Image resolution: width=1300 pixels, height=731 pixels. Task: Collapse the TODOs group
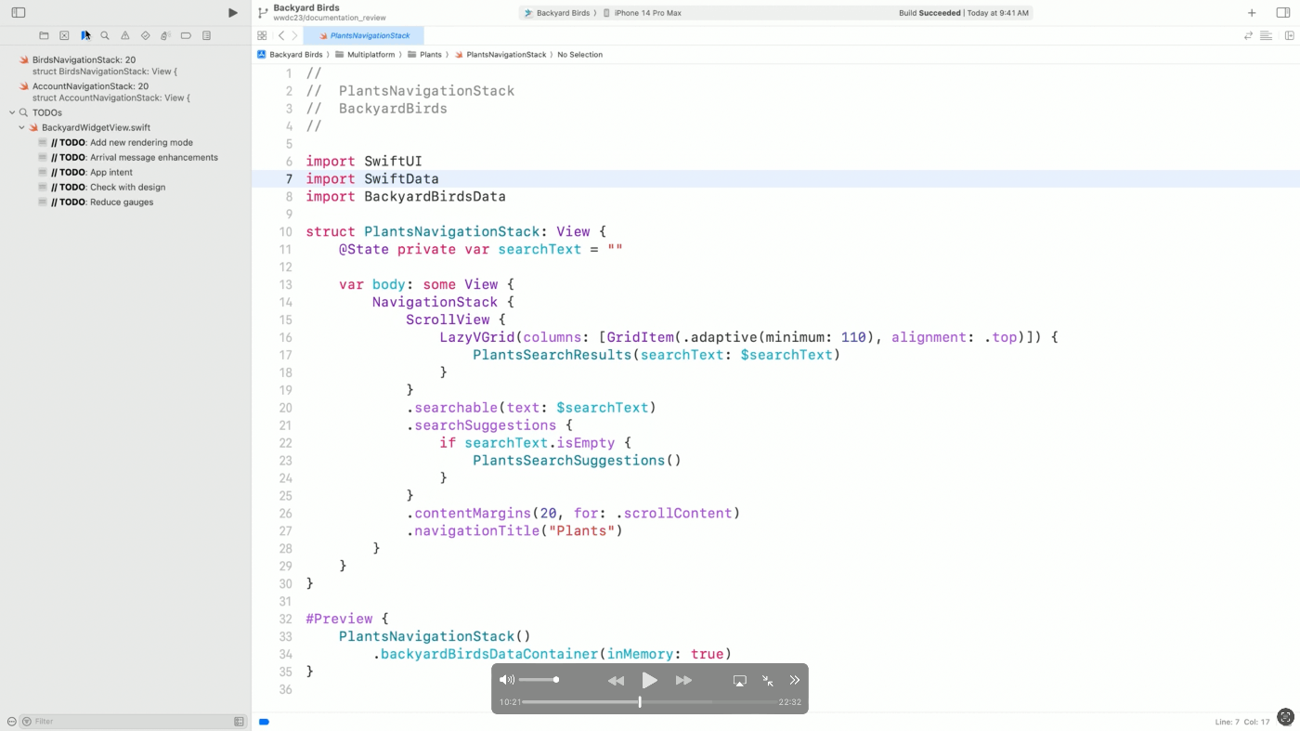pos(12,112)
